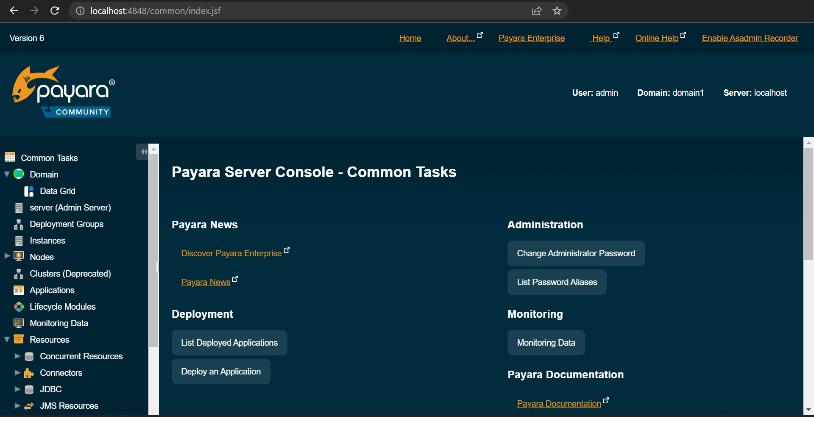This screenshot has height=427, width=814.
Task: Click the Concurrent Resources database icon
Action: [29, 356]
